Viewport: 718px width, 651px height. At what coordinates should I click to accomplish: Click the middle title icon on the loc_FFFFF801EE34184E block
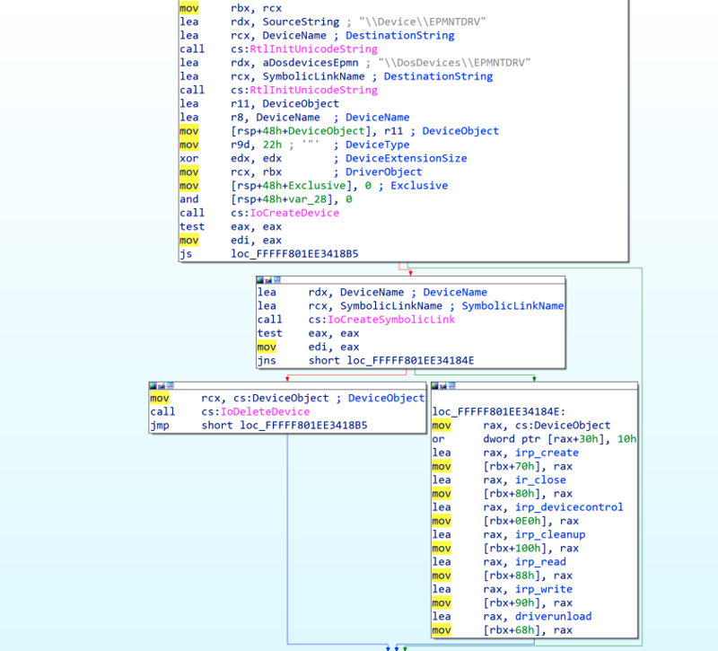443,386
